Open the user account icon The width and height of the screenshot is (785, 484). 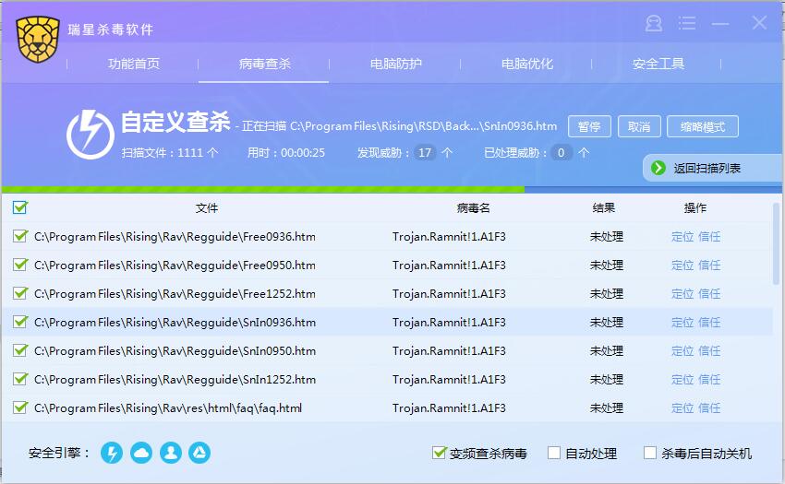pos(654,23)
